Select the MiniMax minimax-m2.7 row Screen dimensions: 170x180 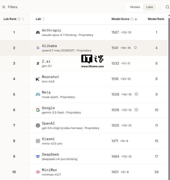click(84, 172)
